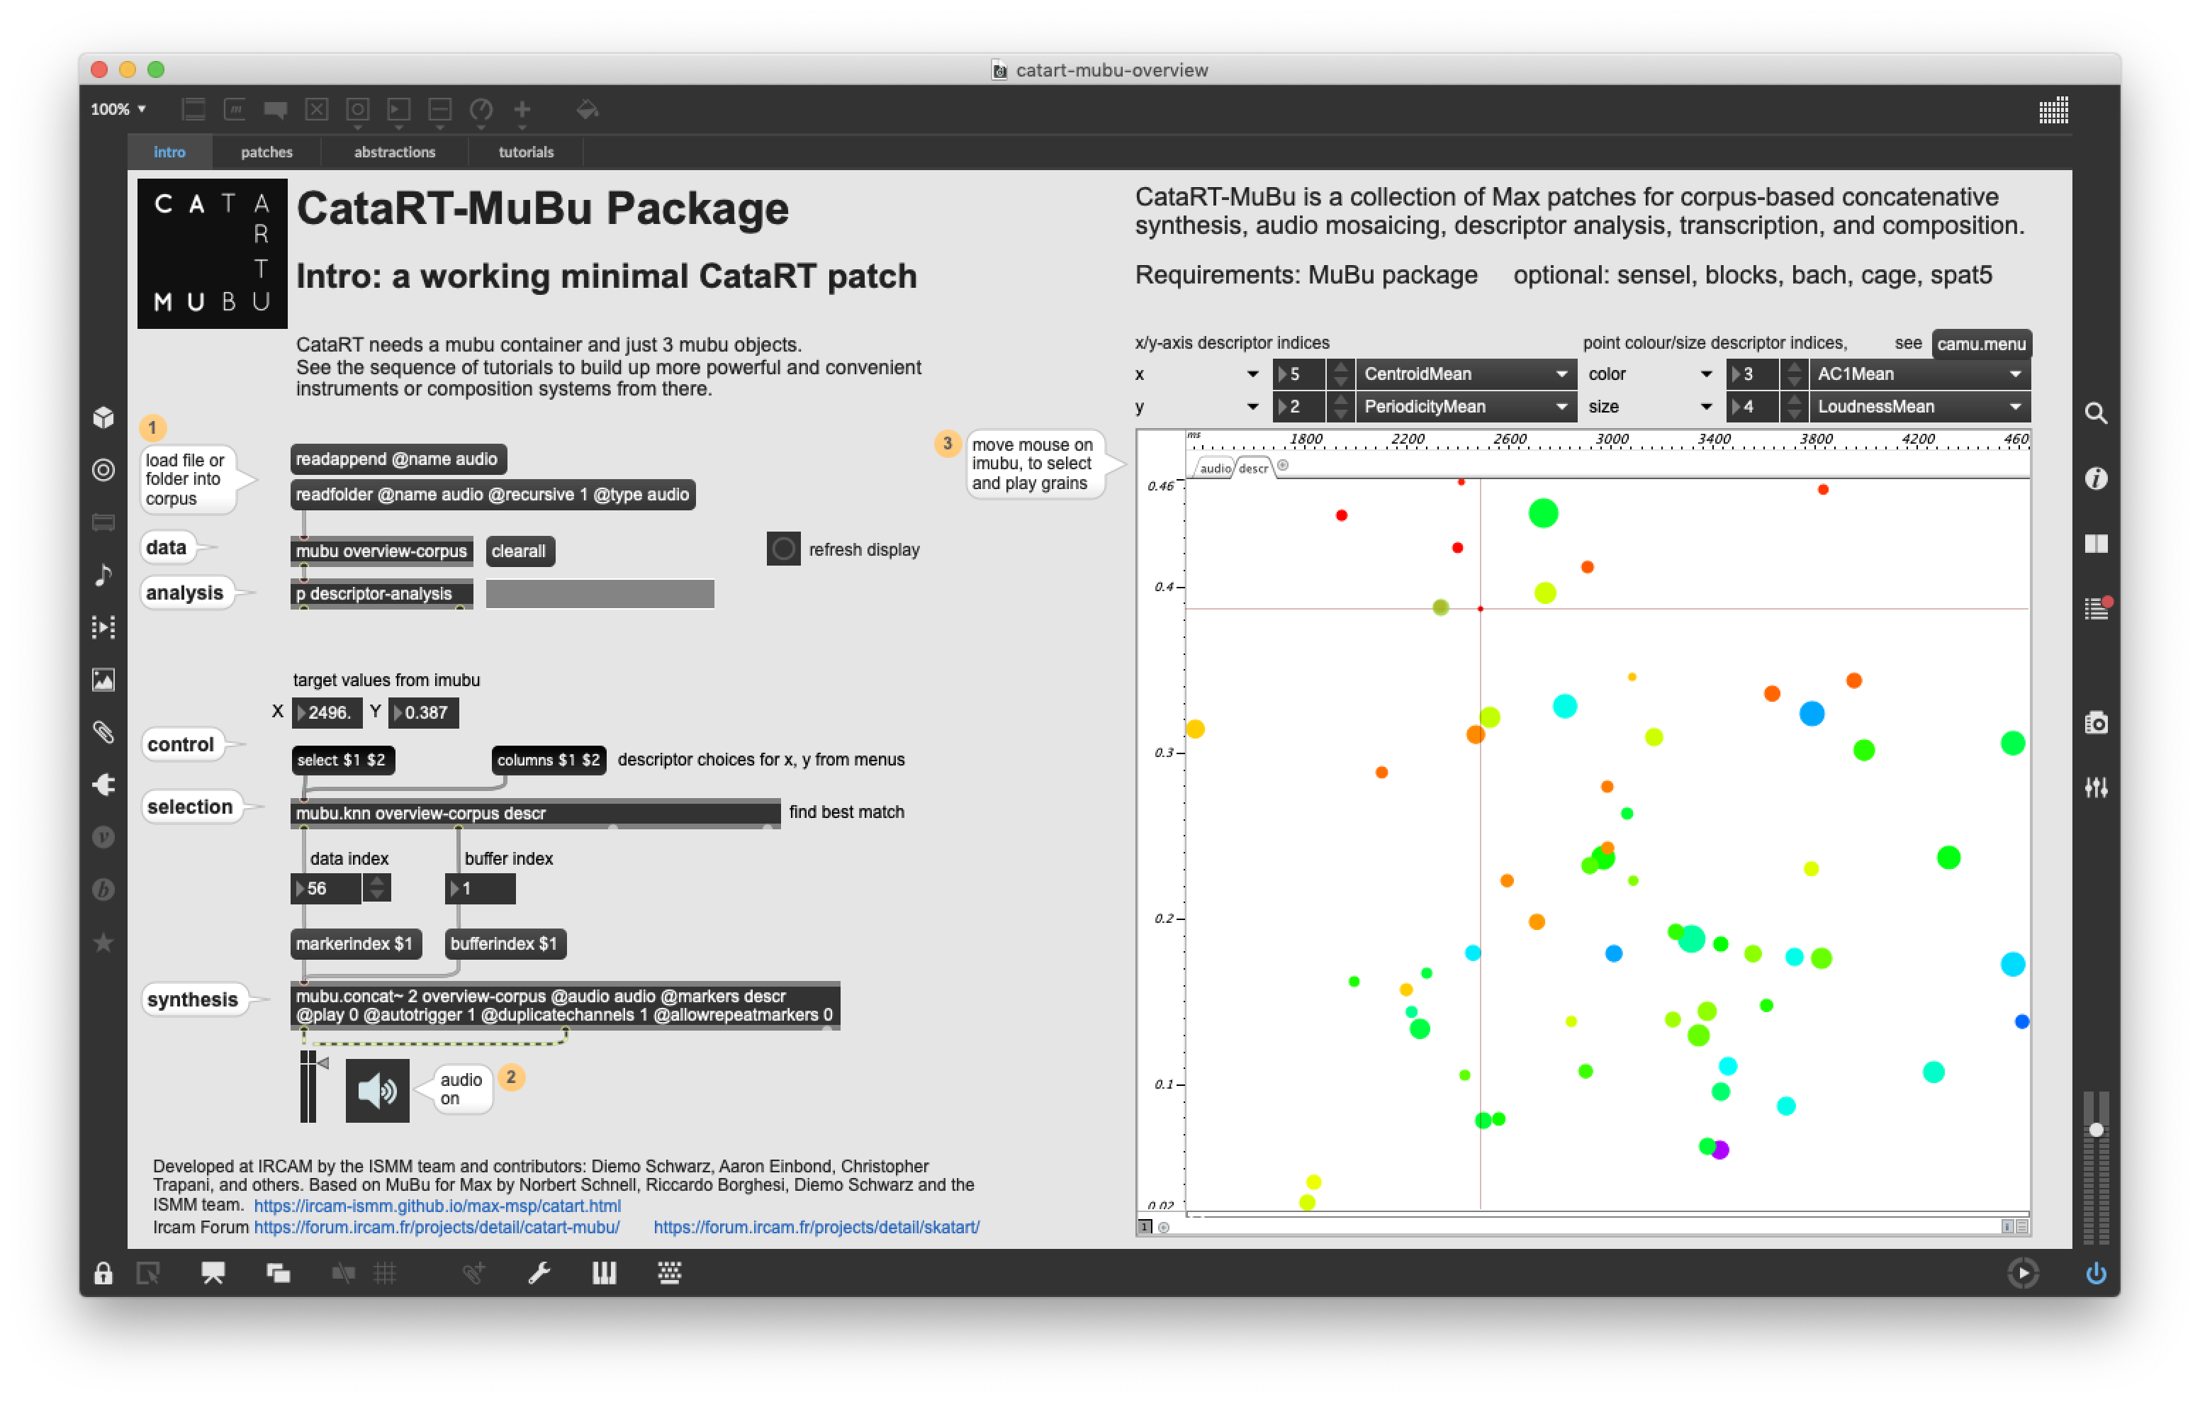Open the p descriptor-analysis subpatcher

(381, 593)
